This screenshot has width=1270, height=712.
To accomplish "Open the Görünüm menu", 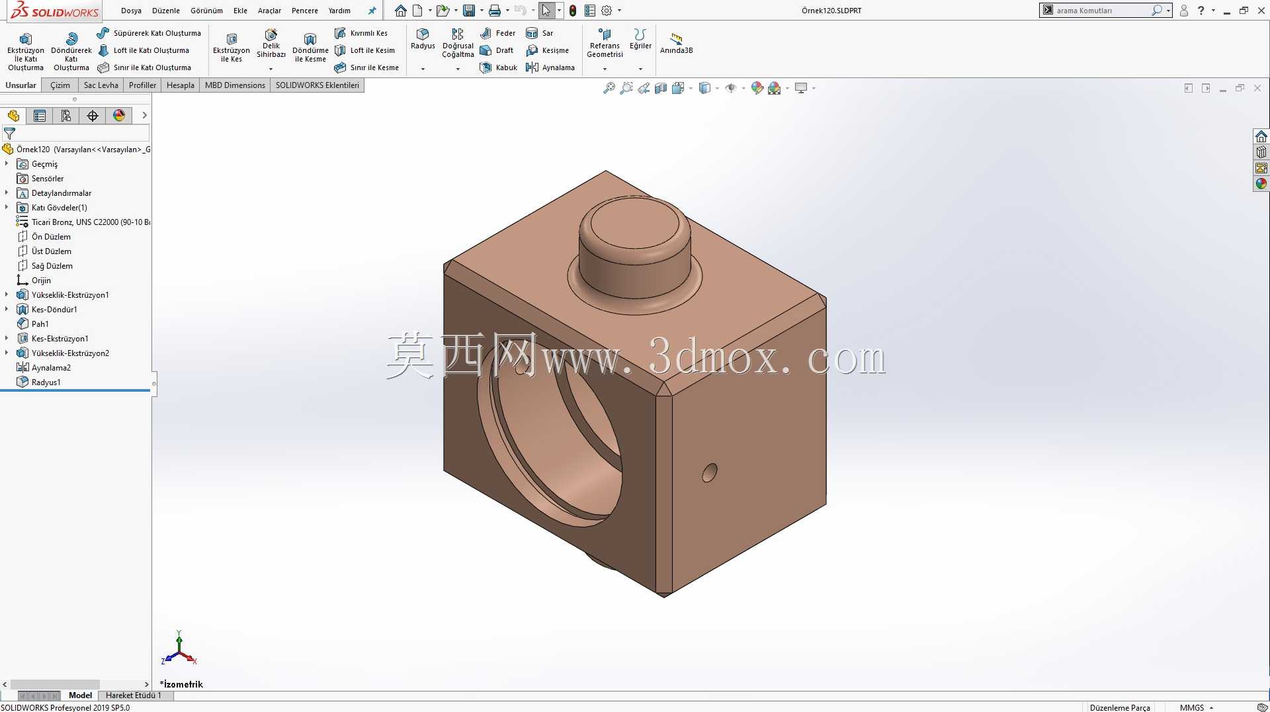I will point(206,11).
